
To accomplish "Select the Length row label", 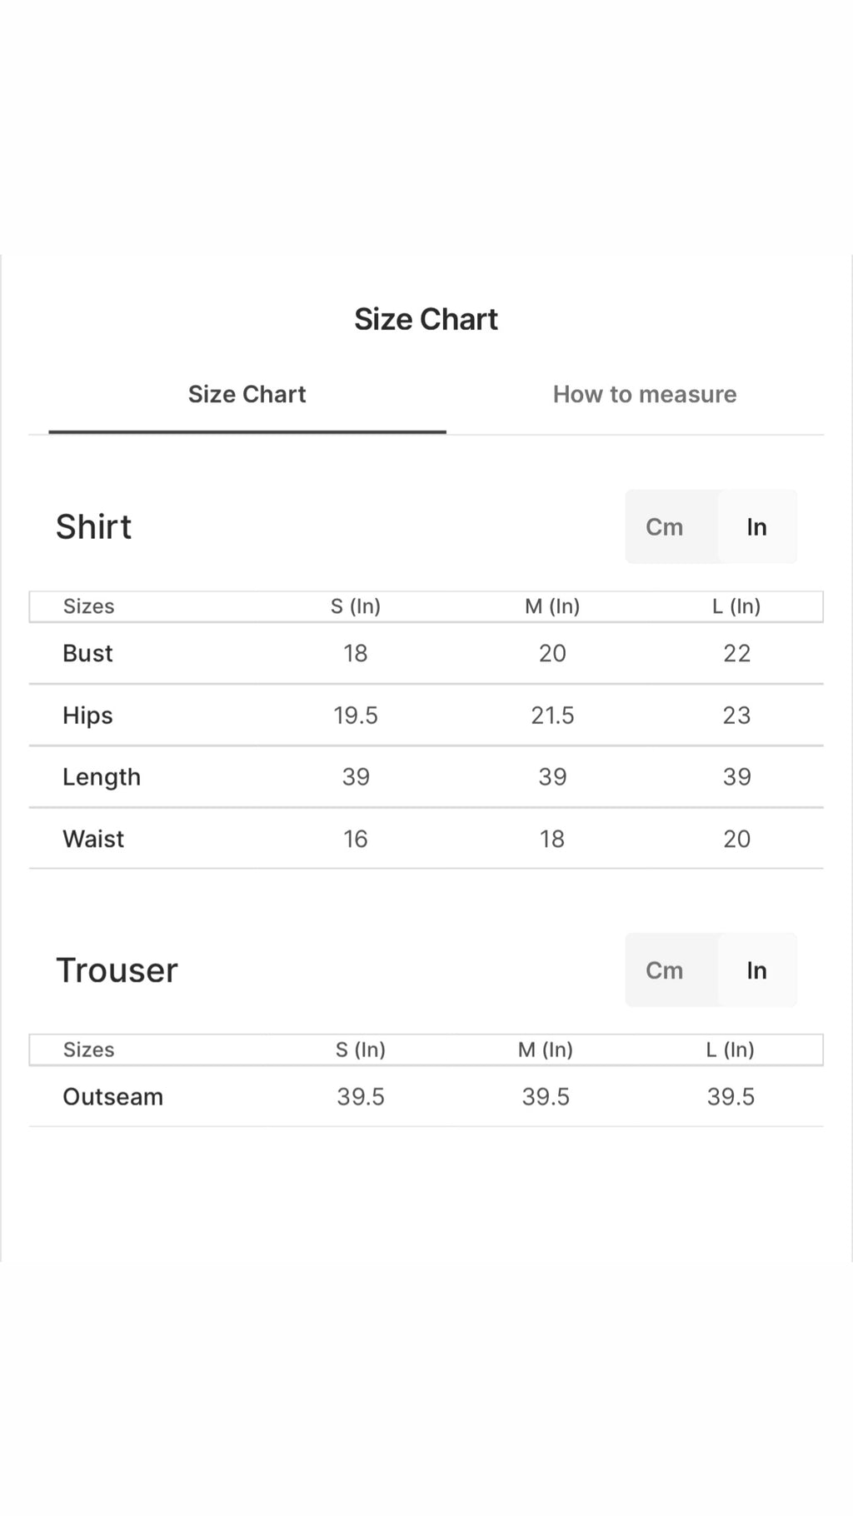I will 102,777.
